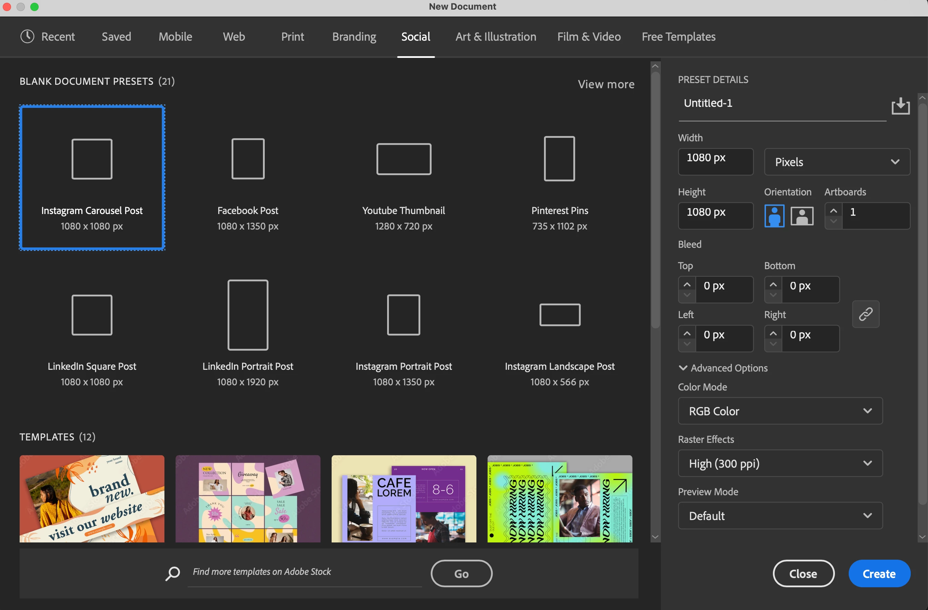Click the View more link
928x610 pixels.
[x=606, y=84]
